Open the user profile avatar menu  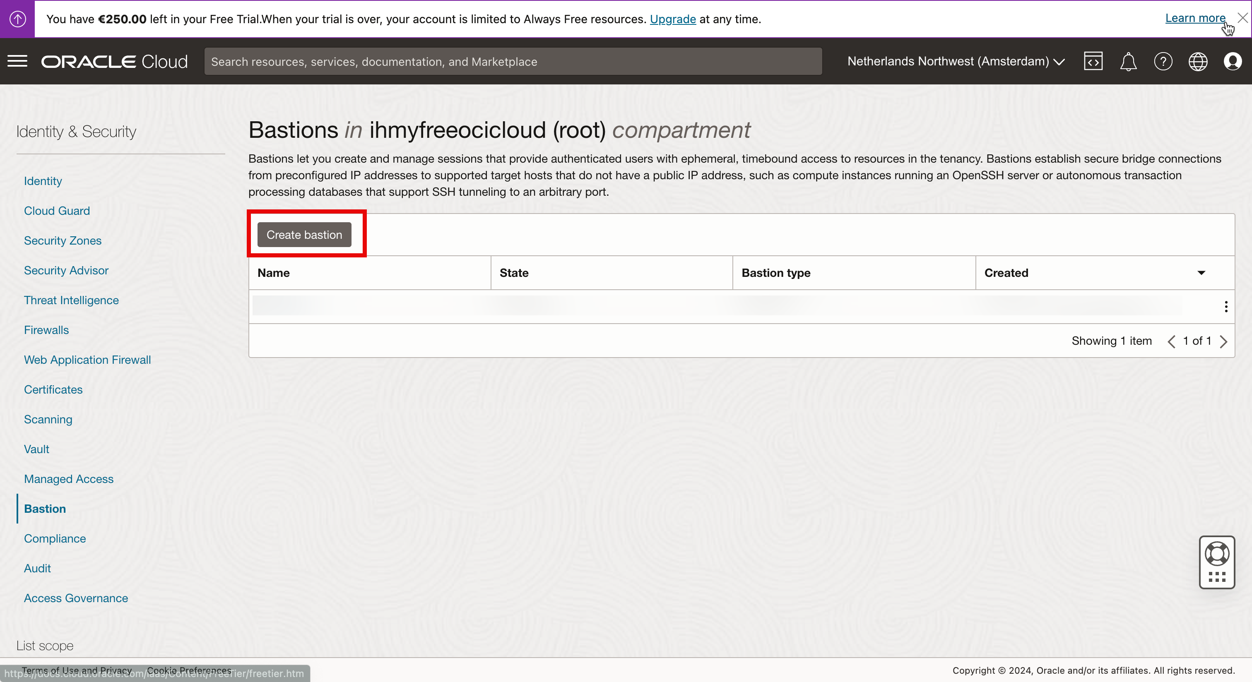(x=1233, y=61)
